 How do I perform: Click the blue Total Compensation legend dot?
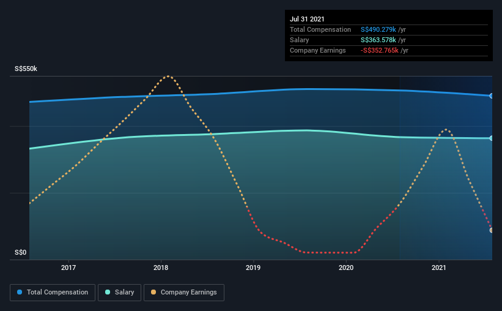click(x=20, y=292)
